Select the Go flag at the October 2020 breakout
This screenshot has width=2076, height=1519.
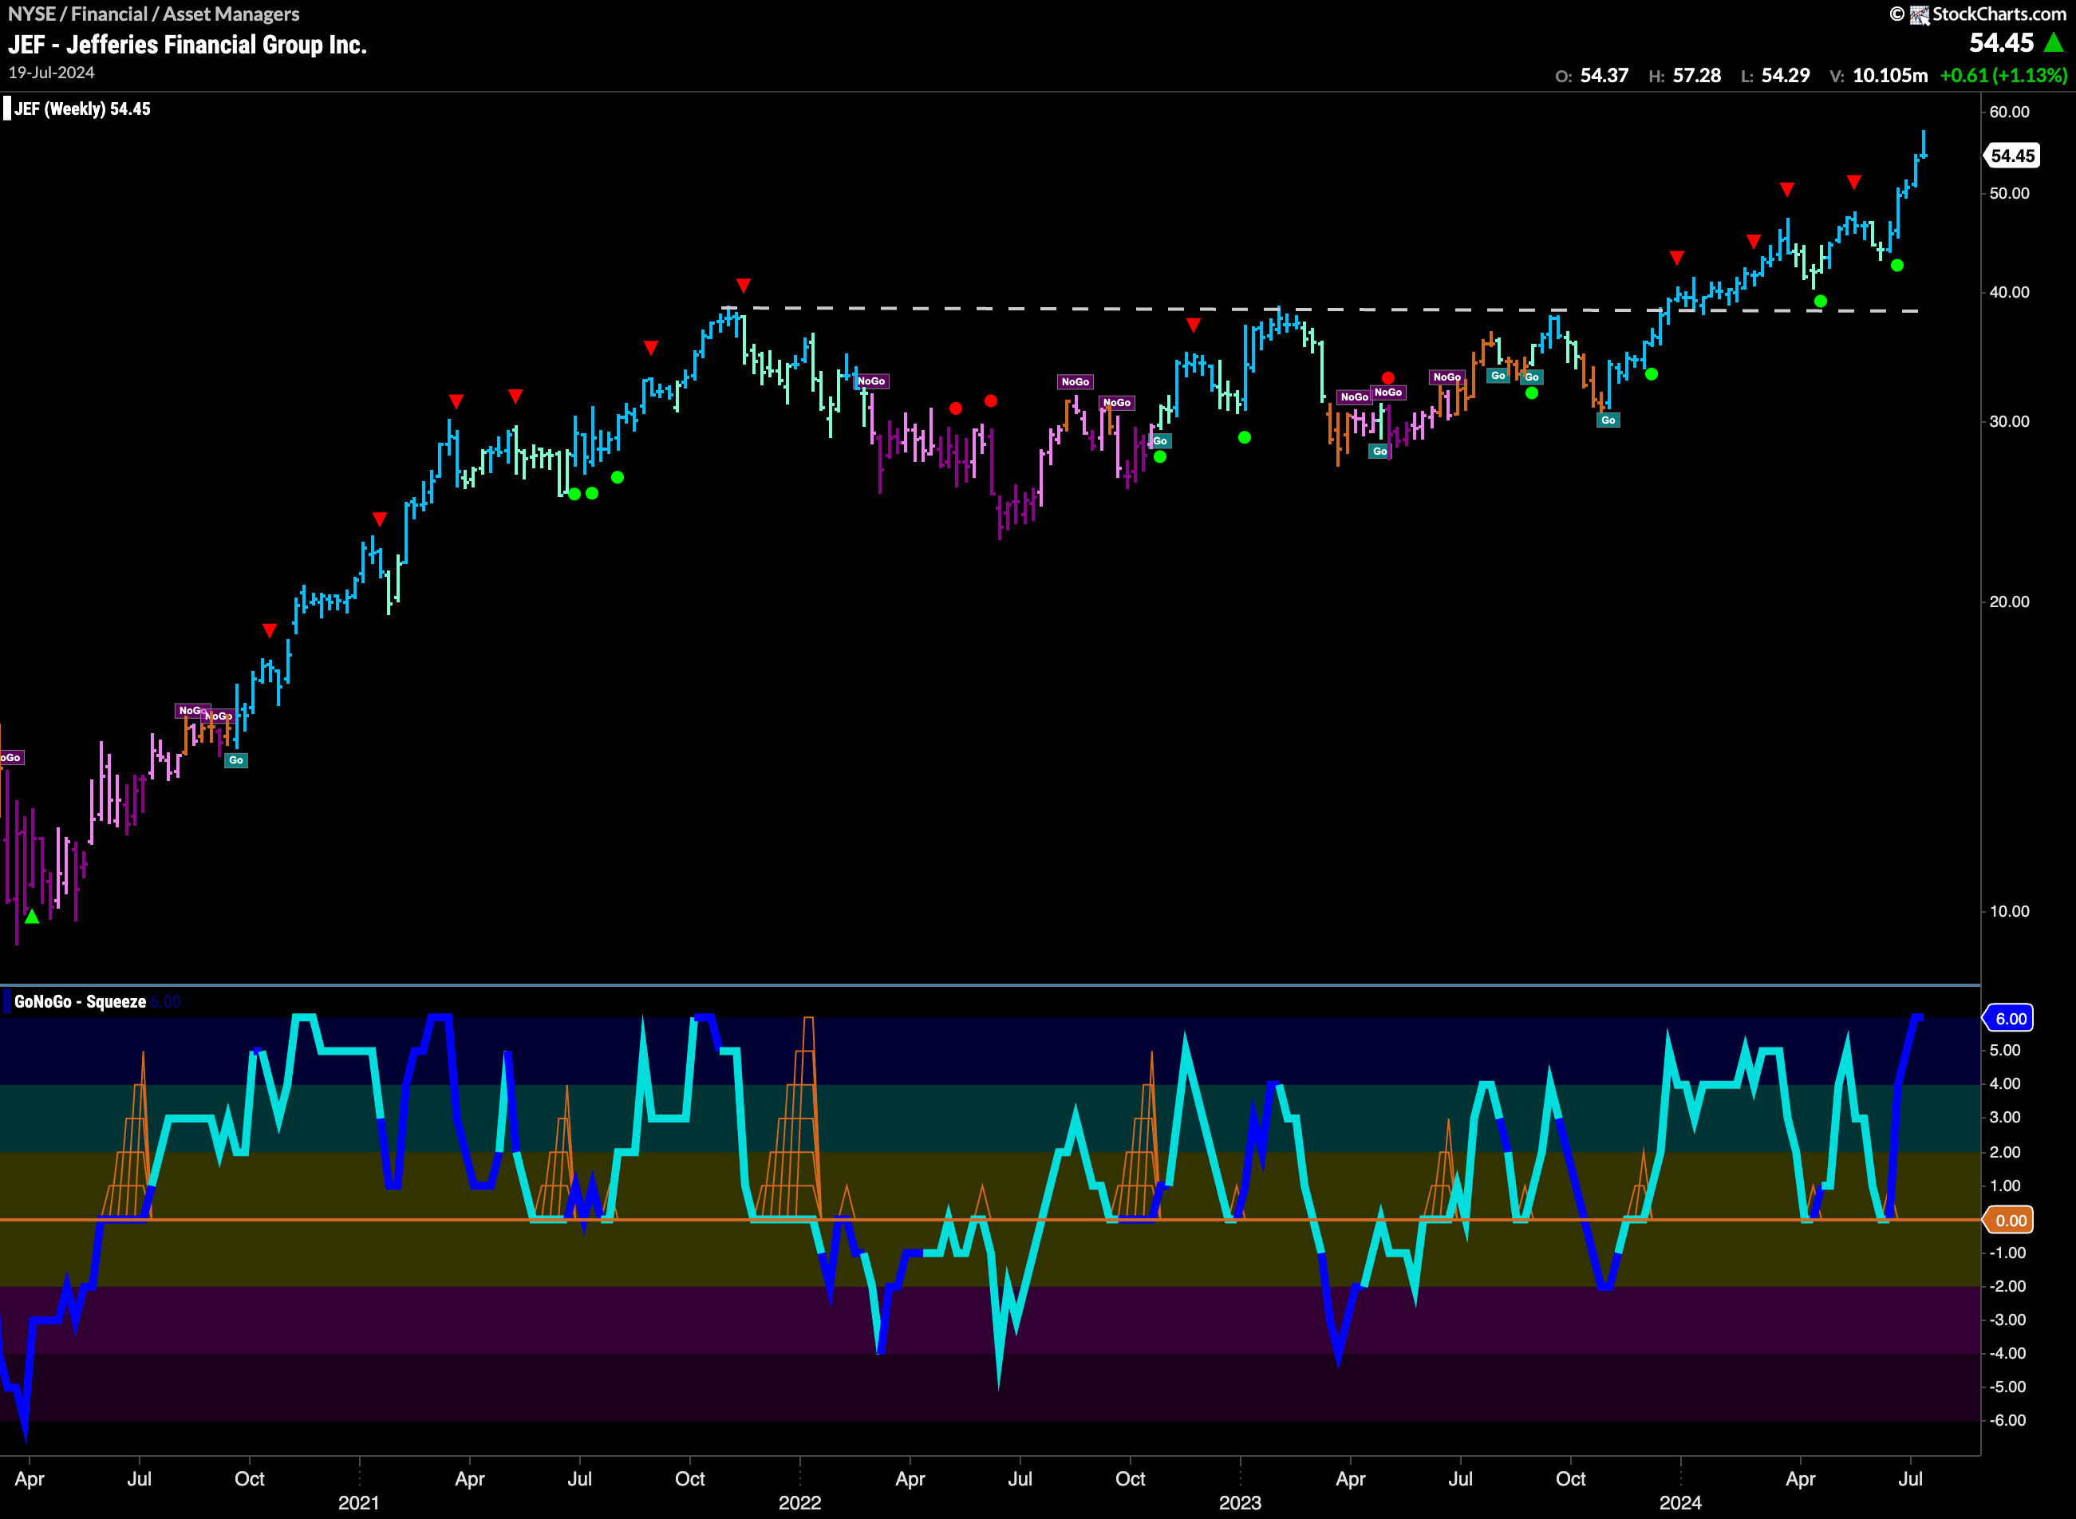pyautogui.click(x=236, y=760)
